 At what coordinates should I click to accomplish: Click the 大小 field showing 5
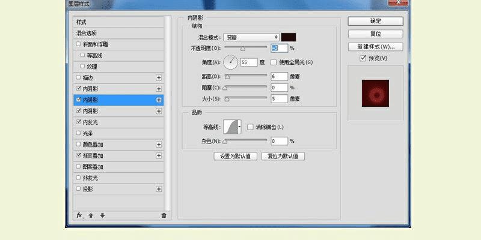click(x=280, y=98)
